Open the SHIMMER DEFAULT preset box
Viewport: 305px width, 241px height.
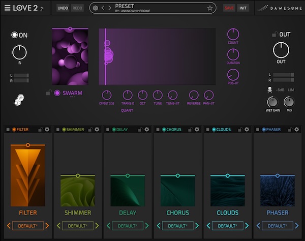(x=78, y=226)
